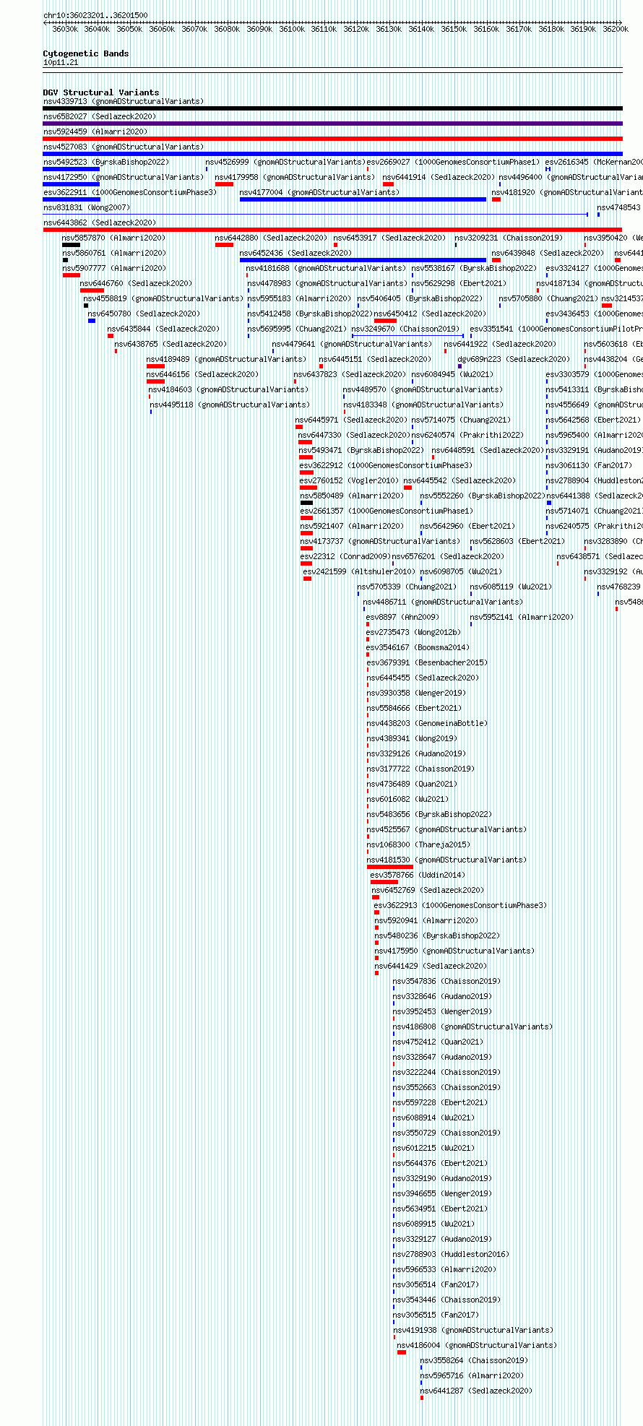Screen dimensions: 643x1426
Task: Select nsv1068300 (Thareja2015) label
Action: [418, 844]
